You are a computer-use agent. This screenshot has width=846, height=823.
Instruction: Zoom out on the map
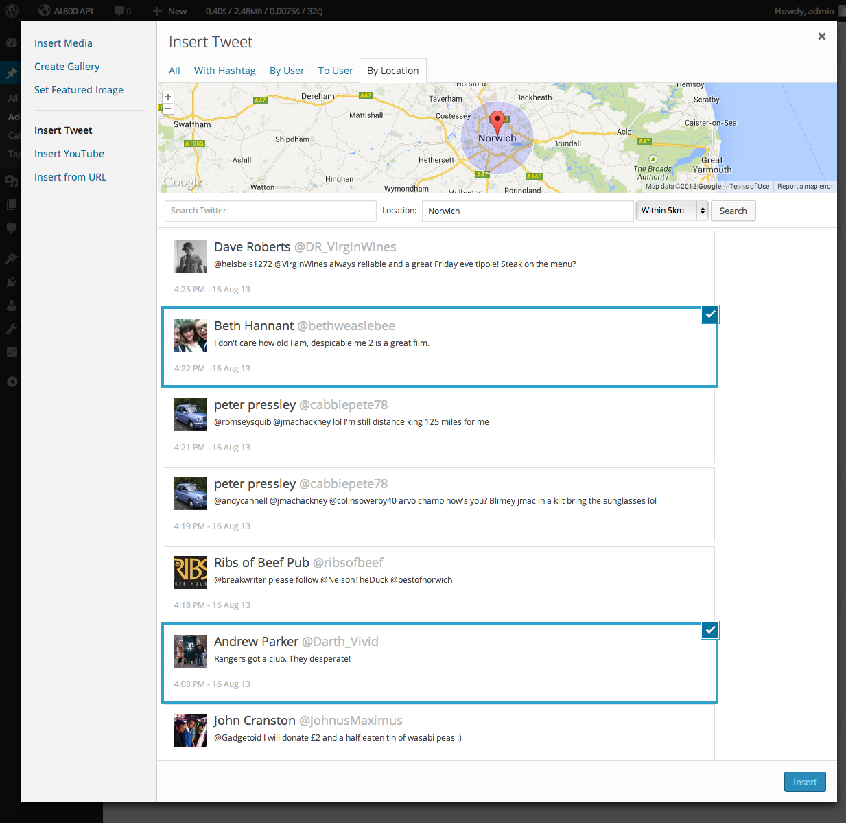[x=168, y=108]
